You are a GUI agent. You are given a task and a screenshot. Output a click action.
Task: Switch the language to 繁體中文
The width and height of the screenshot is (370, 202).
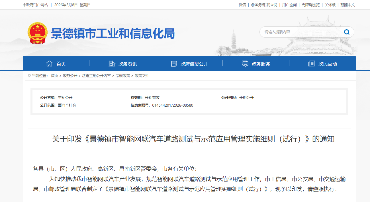tap(347, 5)
